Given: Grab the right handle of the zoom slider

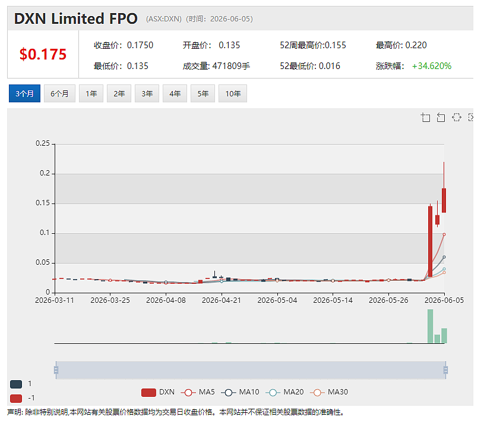Looking at the screenshot, I should pos(445,370).
